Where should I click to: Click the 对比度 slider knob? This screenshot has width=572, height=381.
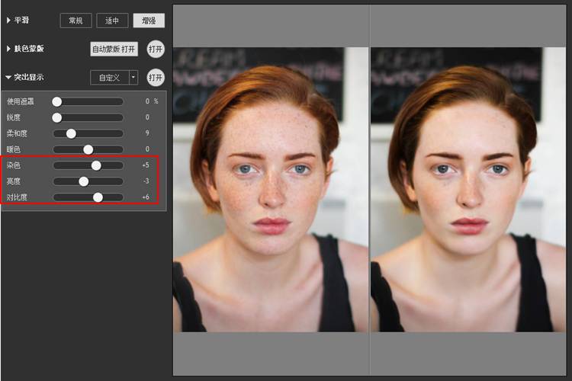click(98, 197)
